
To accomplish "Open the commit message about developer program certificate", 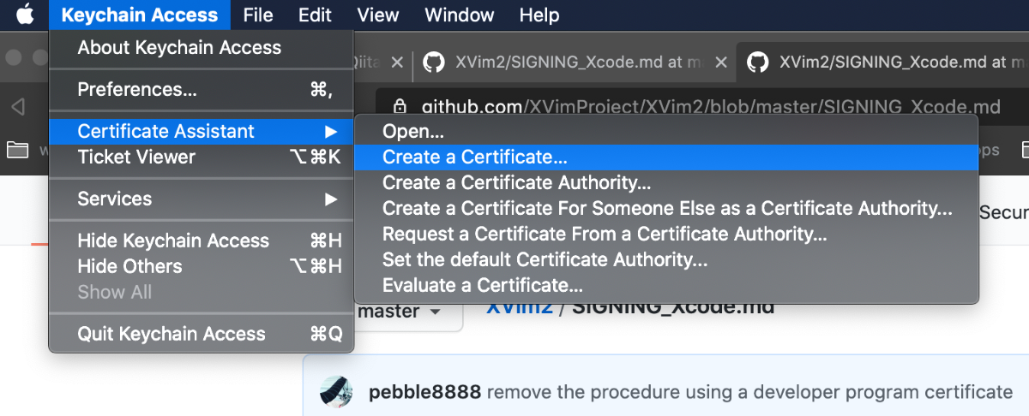I will pos(749,392).
